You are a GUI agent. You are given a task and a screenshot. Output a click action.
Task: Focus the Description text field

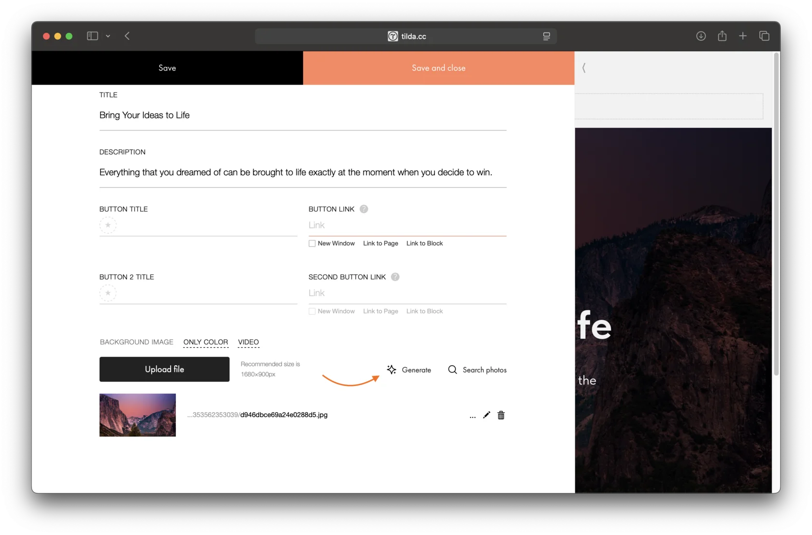point(303,172)
